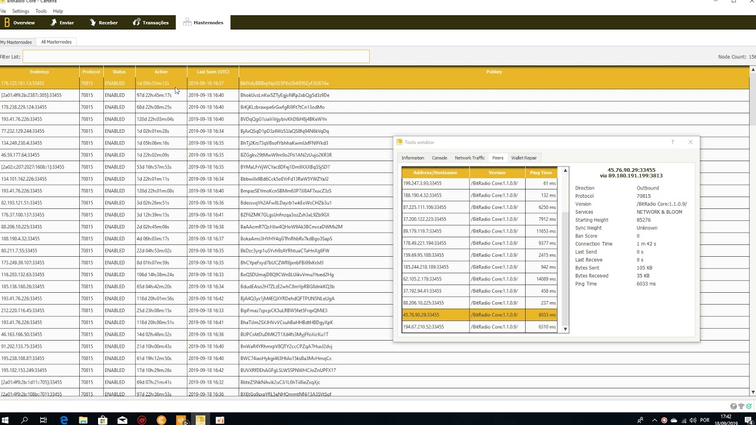Switch to the All Masternodes tab
The width and height of the screenshot is (756, 425).
(56, 42)
